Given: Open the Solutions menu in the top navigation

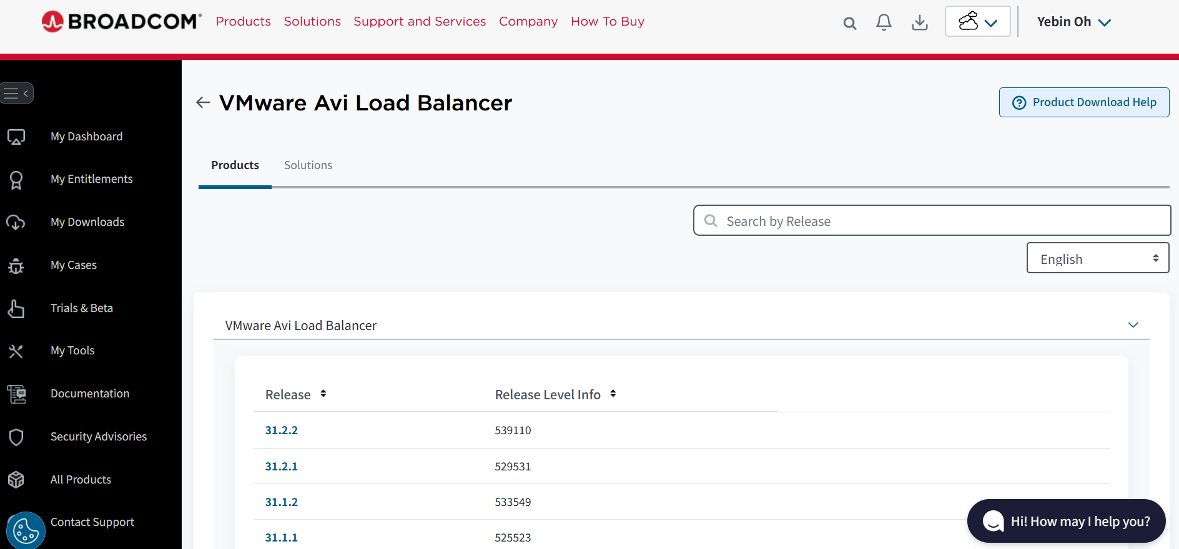Looking at the screenshot, I should point(312,21).
